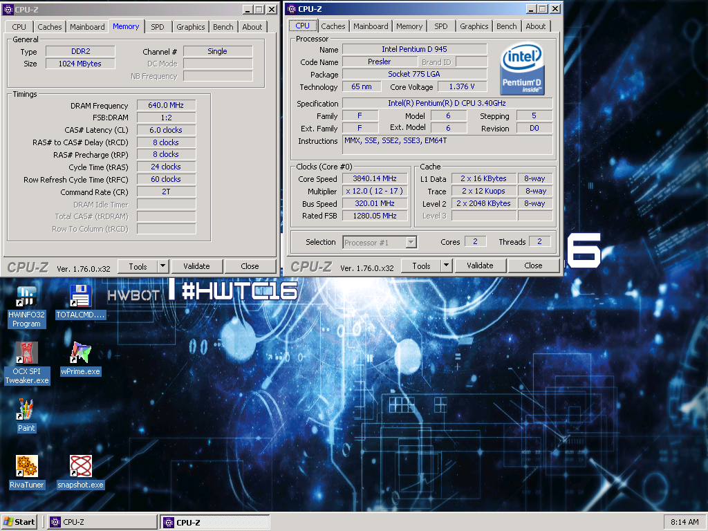This screenshot has height=531, width=708.
Task: Click the CPU-Z icon in right window title bar
Action: (x=292, y=8)
